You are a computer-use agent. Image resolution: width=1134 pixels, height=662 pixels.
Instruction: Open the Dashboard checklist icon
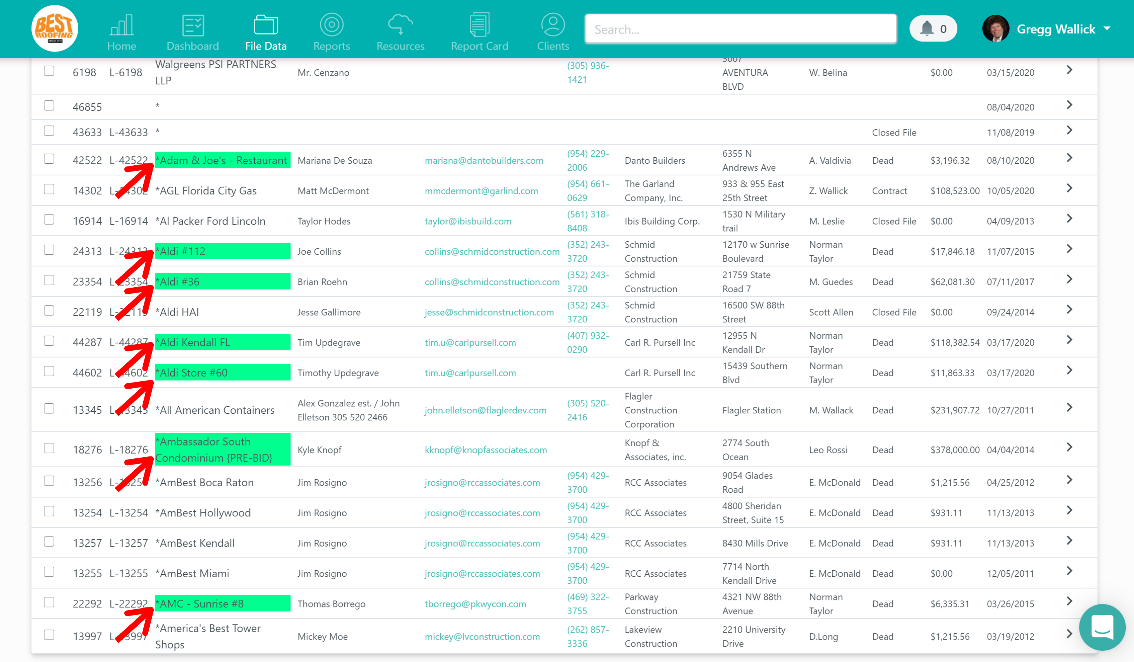click(193, 25)
